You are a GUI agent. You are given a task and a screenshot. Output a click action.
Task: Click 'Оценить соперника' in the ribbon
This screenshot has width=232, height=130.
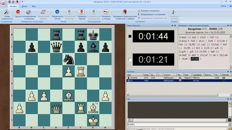point(148,11)
